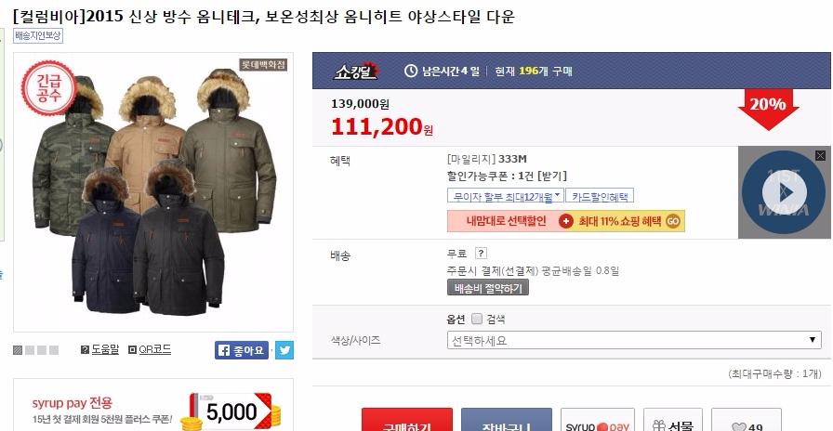The height and width of the screenshot is (431, 833).
Task: Click the syrup pay 5,000 coupon banner
Action: [153, 404]
